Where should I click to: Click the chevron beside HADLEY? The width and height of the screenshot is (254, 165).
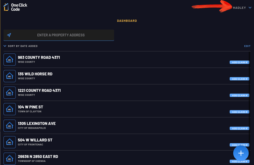pos(250,8)
